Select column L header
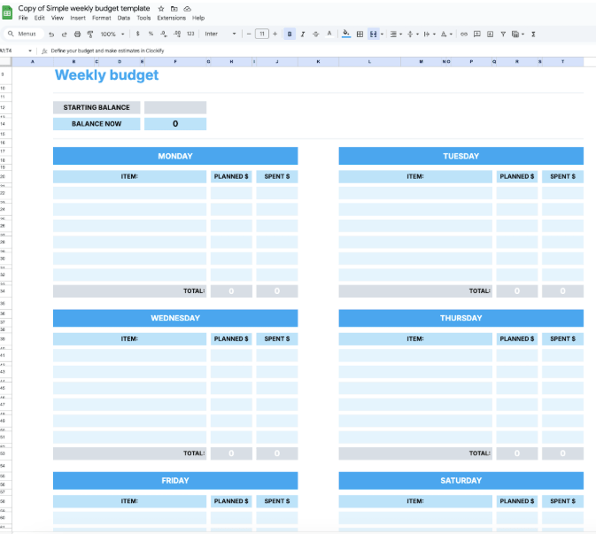 pyautogui.click(x=369, y=62)
